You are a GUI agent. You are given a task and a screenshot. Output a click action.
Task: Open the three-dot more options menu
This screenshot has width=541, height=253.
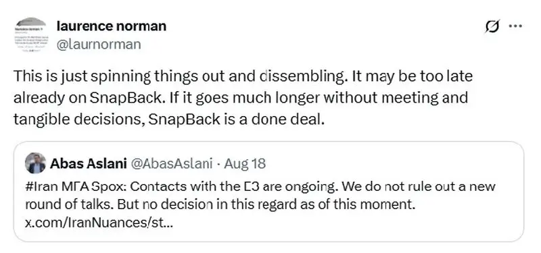[515, 26]
